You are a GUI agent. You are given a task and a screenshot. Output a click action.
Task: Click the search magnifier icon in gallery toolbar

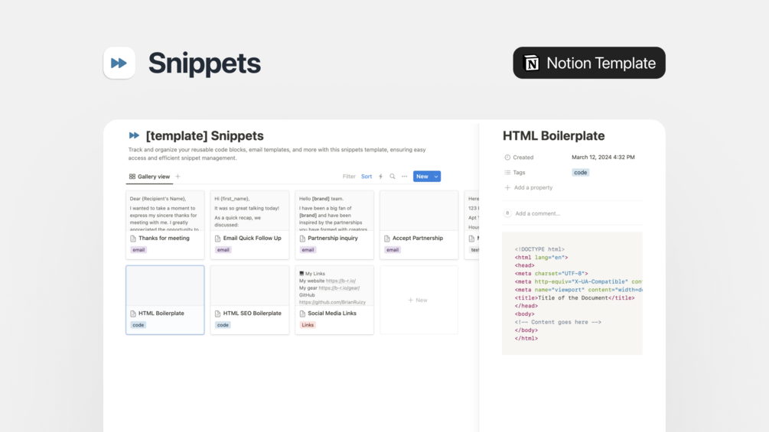[x=393, y=177]
